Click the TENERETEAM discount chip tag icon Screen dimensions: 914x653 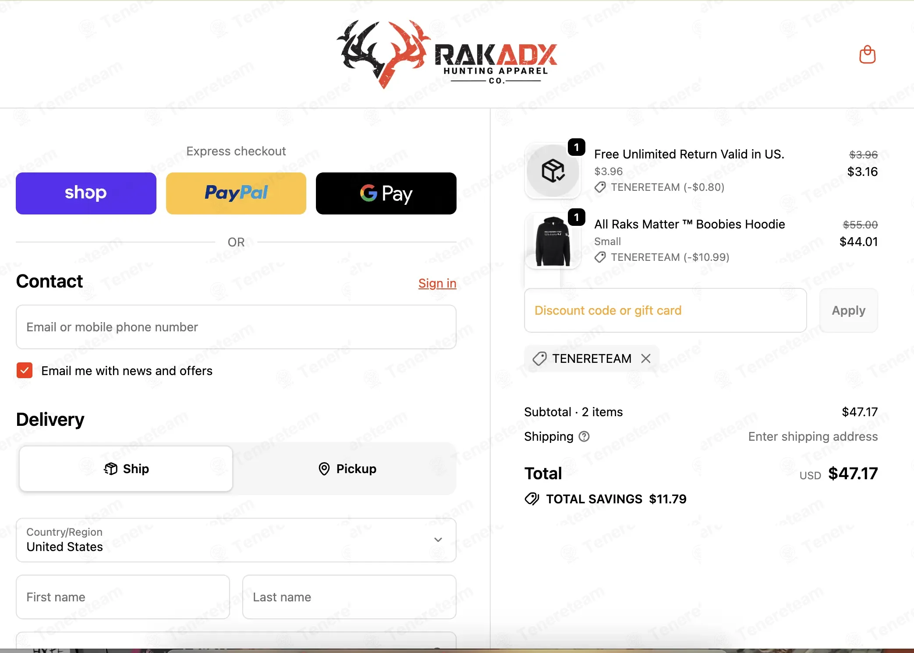pyautogui.click(x=539, y=358)
